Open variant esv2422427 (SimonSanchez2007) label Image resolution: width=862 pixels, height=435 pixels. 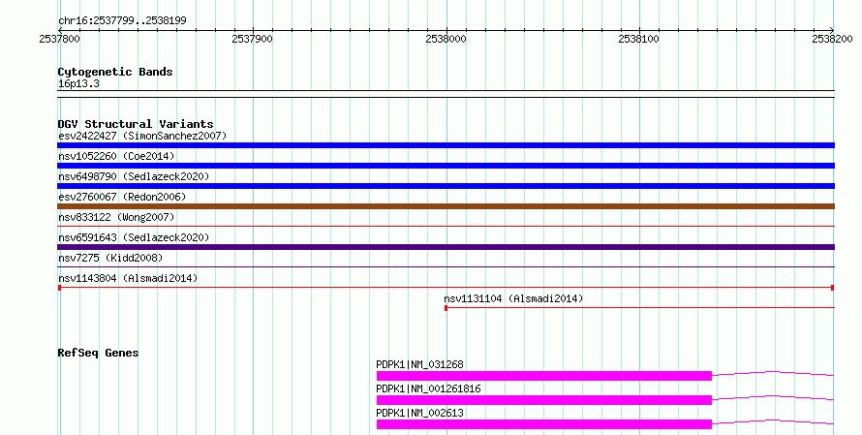pyautogui.click(x=142, y=136)
